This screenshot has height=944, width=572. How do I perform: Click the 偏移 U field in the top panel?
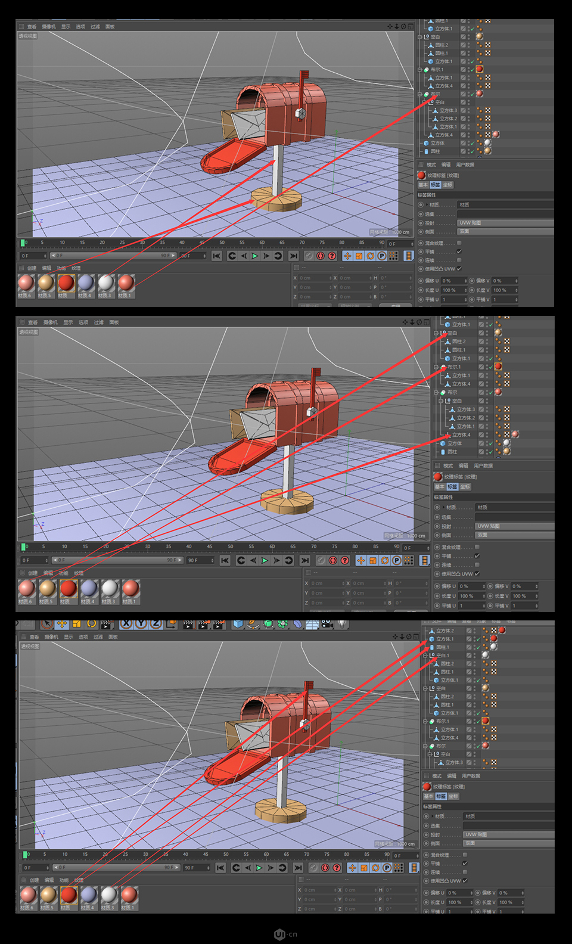tap(455, 281)
